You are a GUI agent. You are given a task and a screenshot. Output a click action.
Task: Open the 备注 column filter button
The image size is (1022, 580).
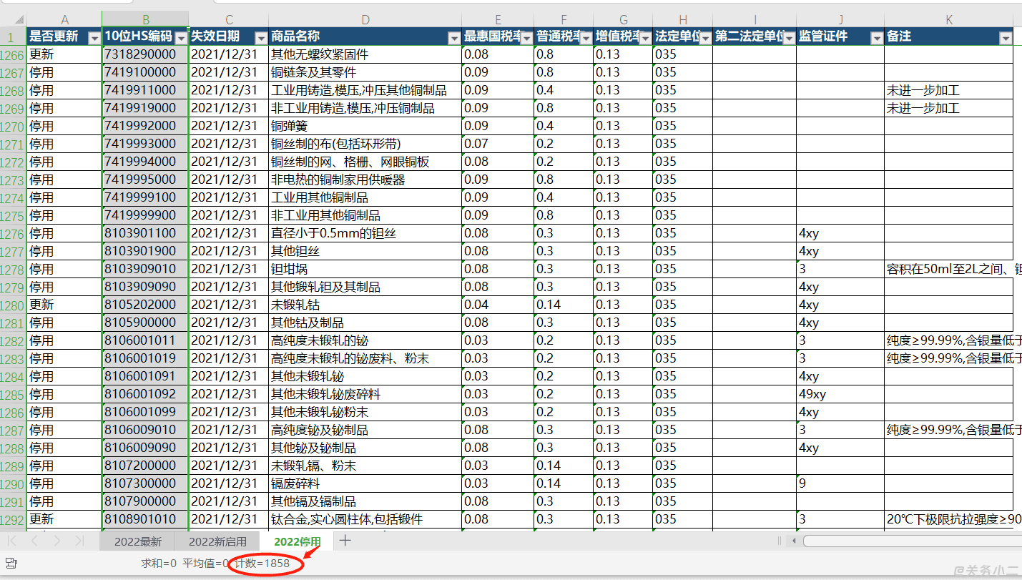pos(1006,38)
